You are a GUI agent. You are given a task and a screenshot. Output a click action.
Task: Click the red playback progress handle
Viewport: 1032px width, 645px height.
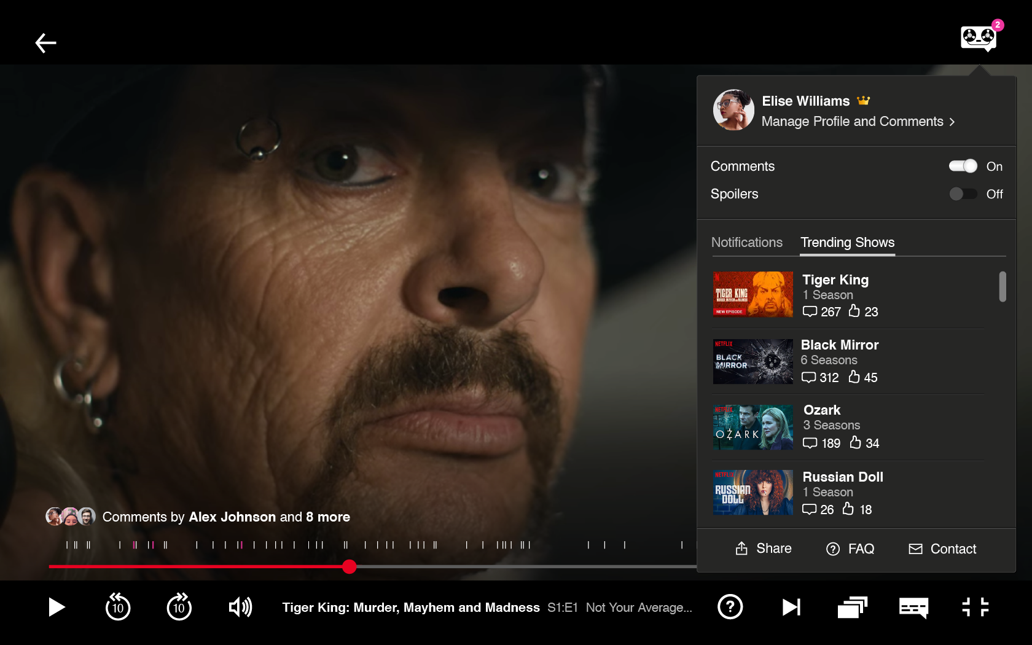point(350,566)
